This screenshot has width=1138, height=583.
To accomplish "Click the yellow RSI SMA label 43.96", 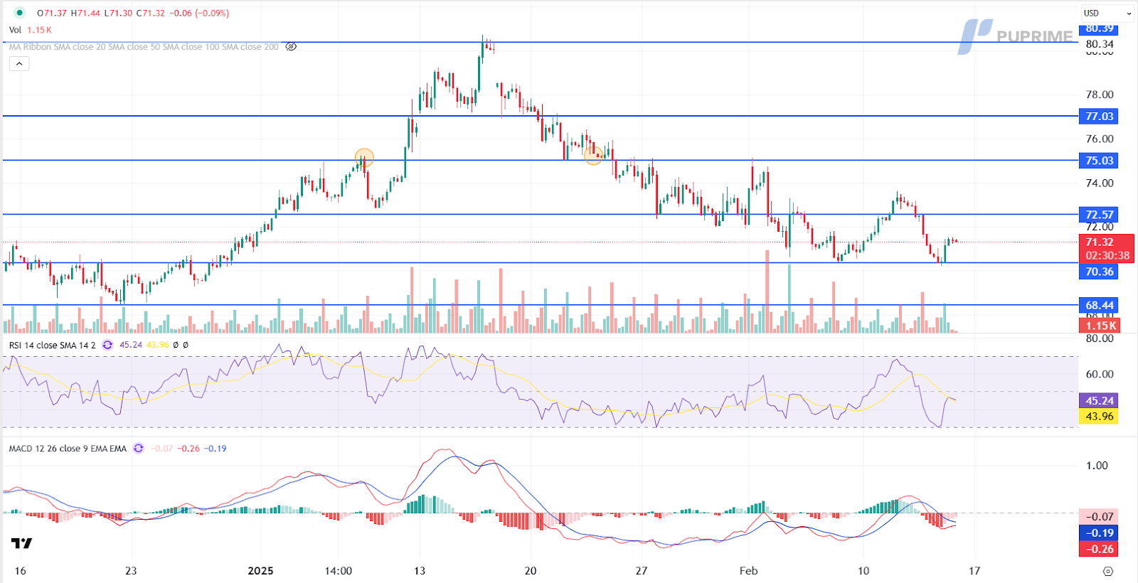I will tap(1099, 417).
